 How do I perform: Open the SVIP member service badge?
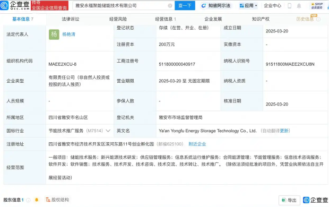coord(317,6)
